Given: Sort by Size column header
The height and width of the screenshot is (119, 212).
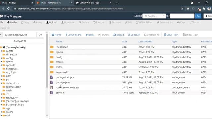Looking at the screenshot, I should coord(125,42).
